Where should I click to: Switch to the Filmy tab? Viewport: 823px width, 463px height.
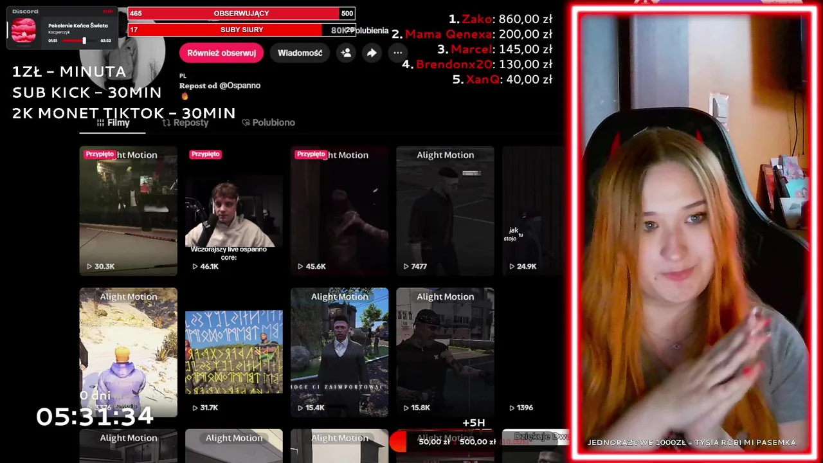pyautogui.click(x=113, y=122)
